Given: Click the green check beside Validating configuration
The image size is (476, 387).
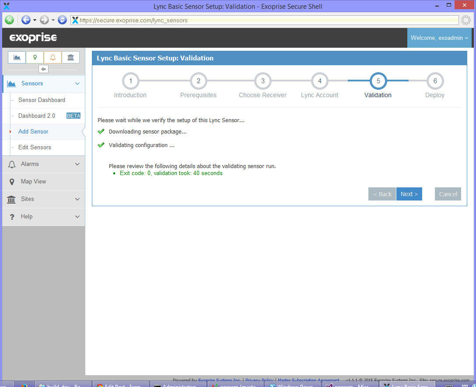Looking at the screenshot, I should click(101, 145).
